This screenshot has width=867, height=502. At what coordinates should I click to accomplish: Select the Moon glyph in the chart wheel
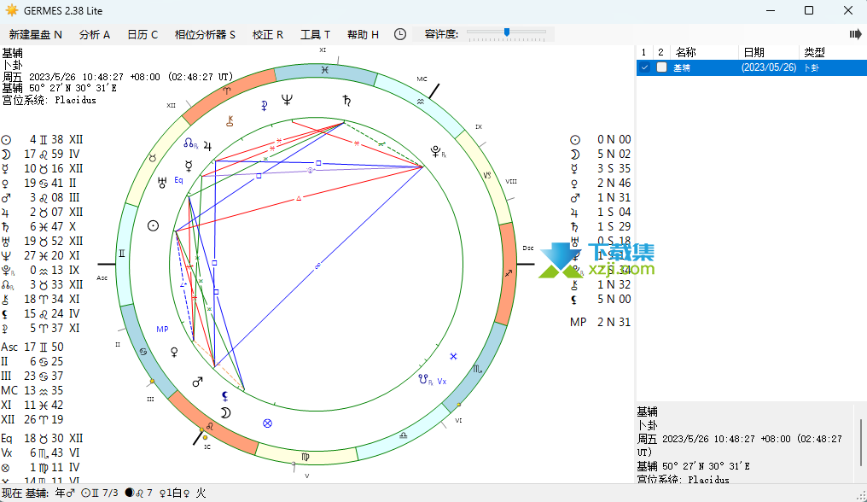[225, 412]
